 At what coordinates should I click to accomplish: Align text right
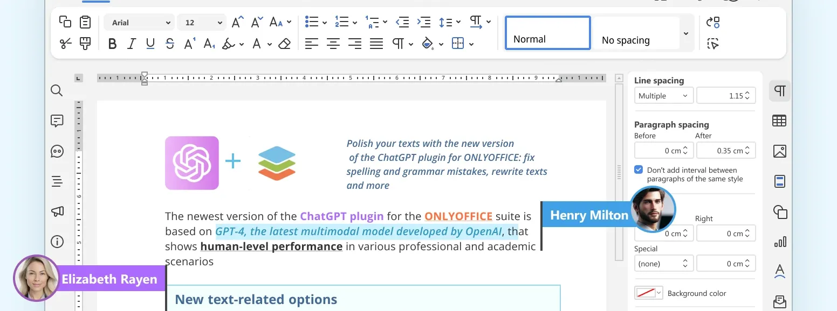[355, 44]
